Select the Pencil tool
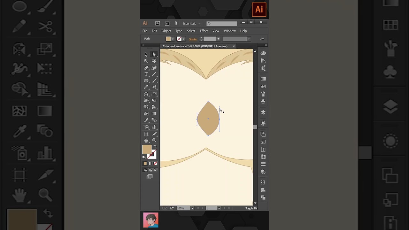The image size is (409, 230). 146,87
